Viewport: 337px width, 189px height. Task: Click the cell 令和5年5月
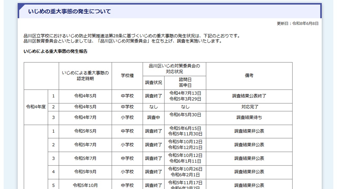[x=85, y=131]
